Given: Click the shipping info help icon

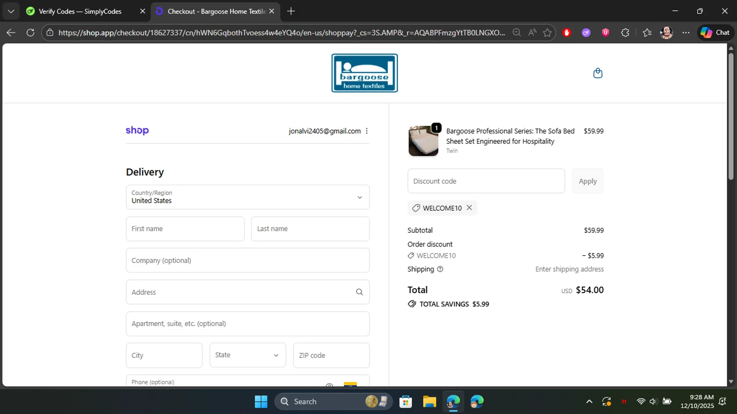Looking at the screenshot, I should [x=440, y=269].
